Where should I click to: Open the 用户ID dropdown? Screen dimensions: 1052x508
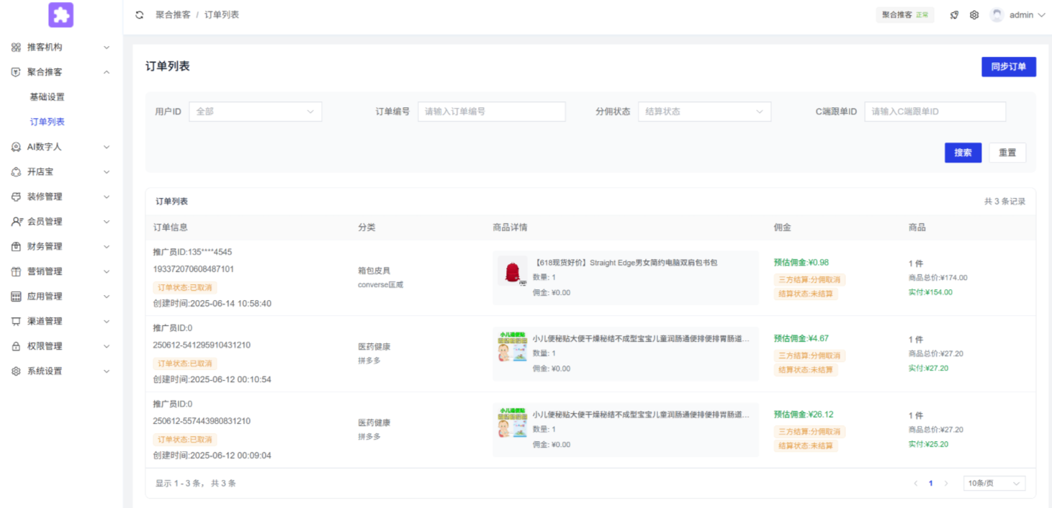(x=255, y=112)
